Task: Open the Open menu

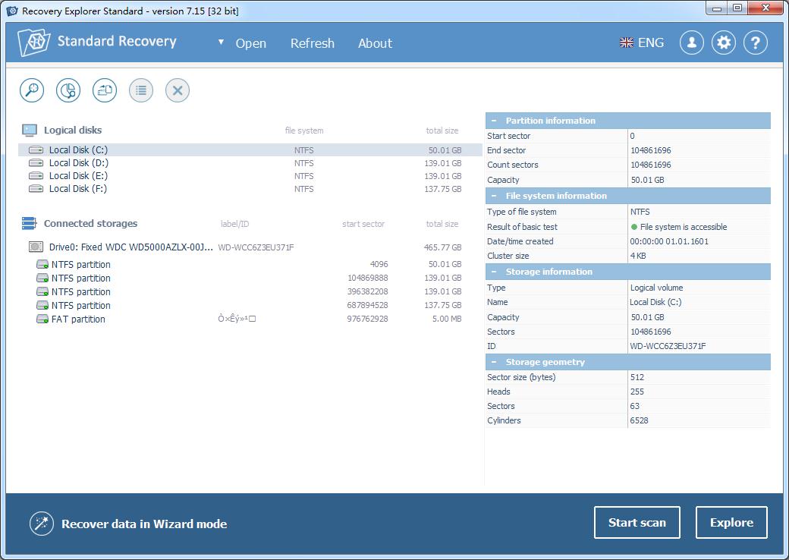Action: coord(251,43)
